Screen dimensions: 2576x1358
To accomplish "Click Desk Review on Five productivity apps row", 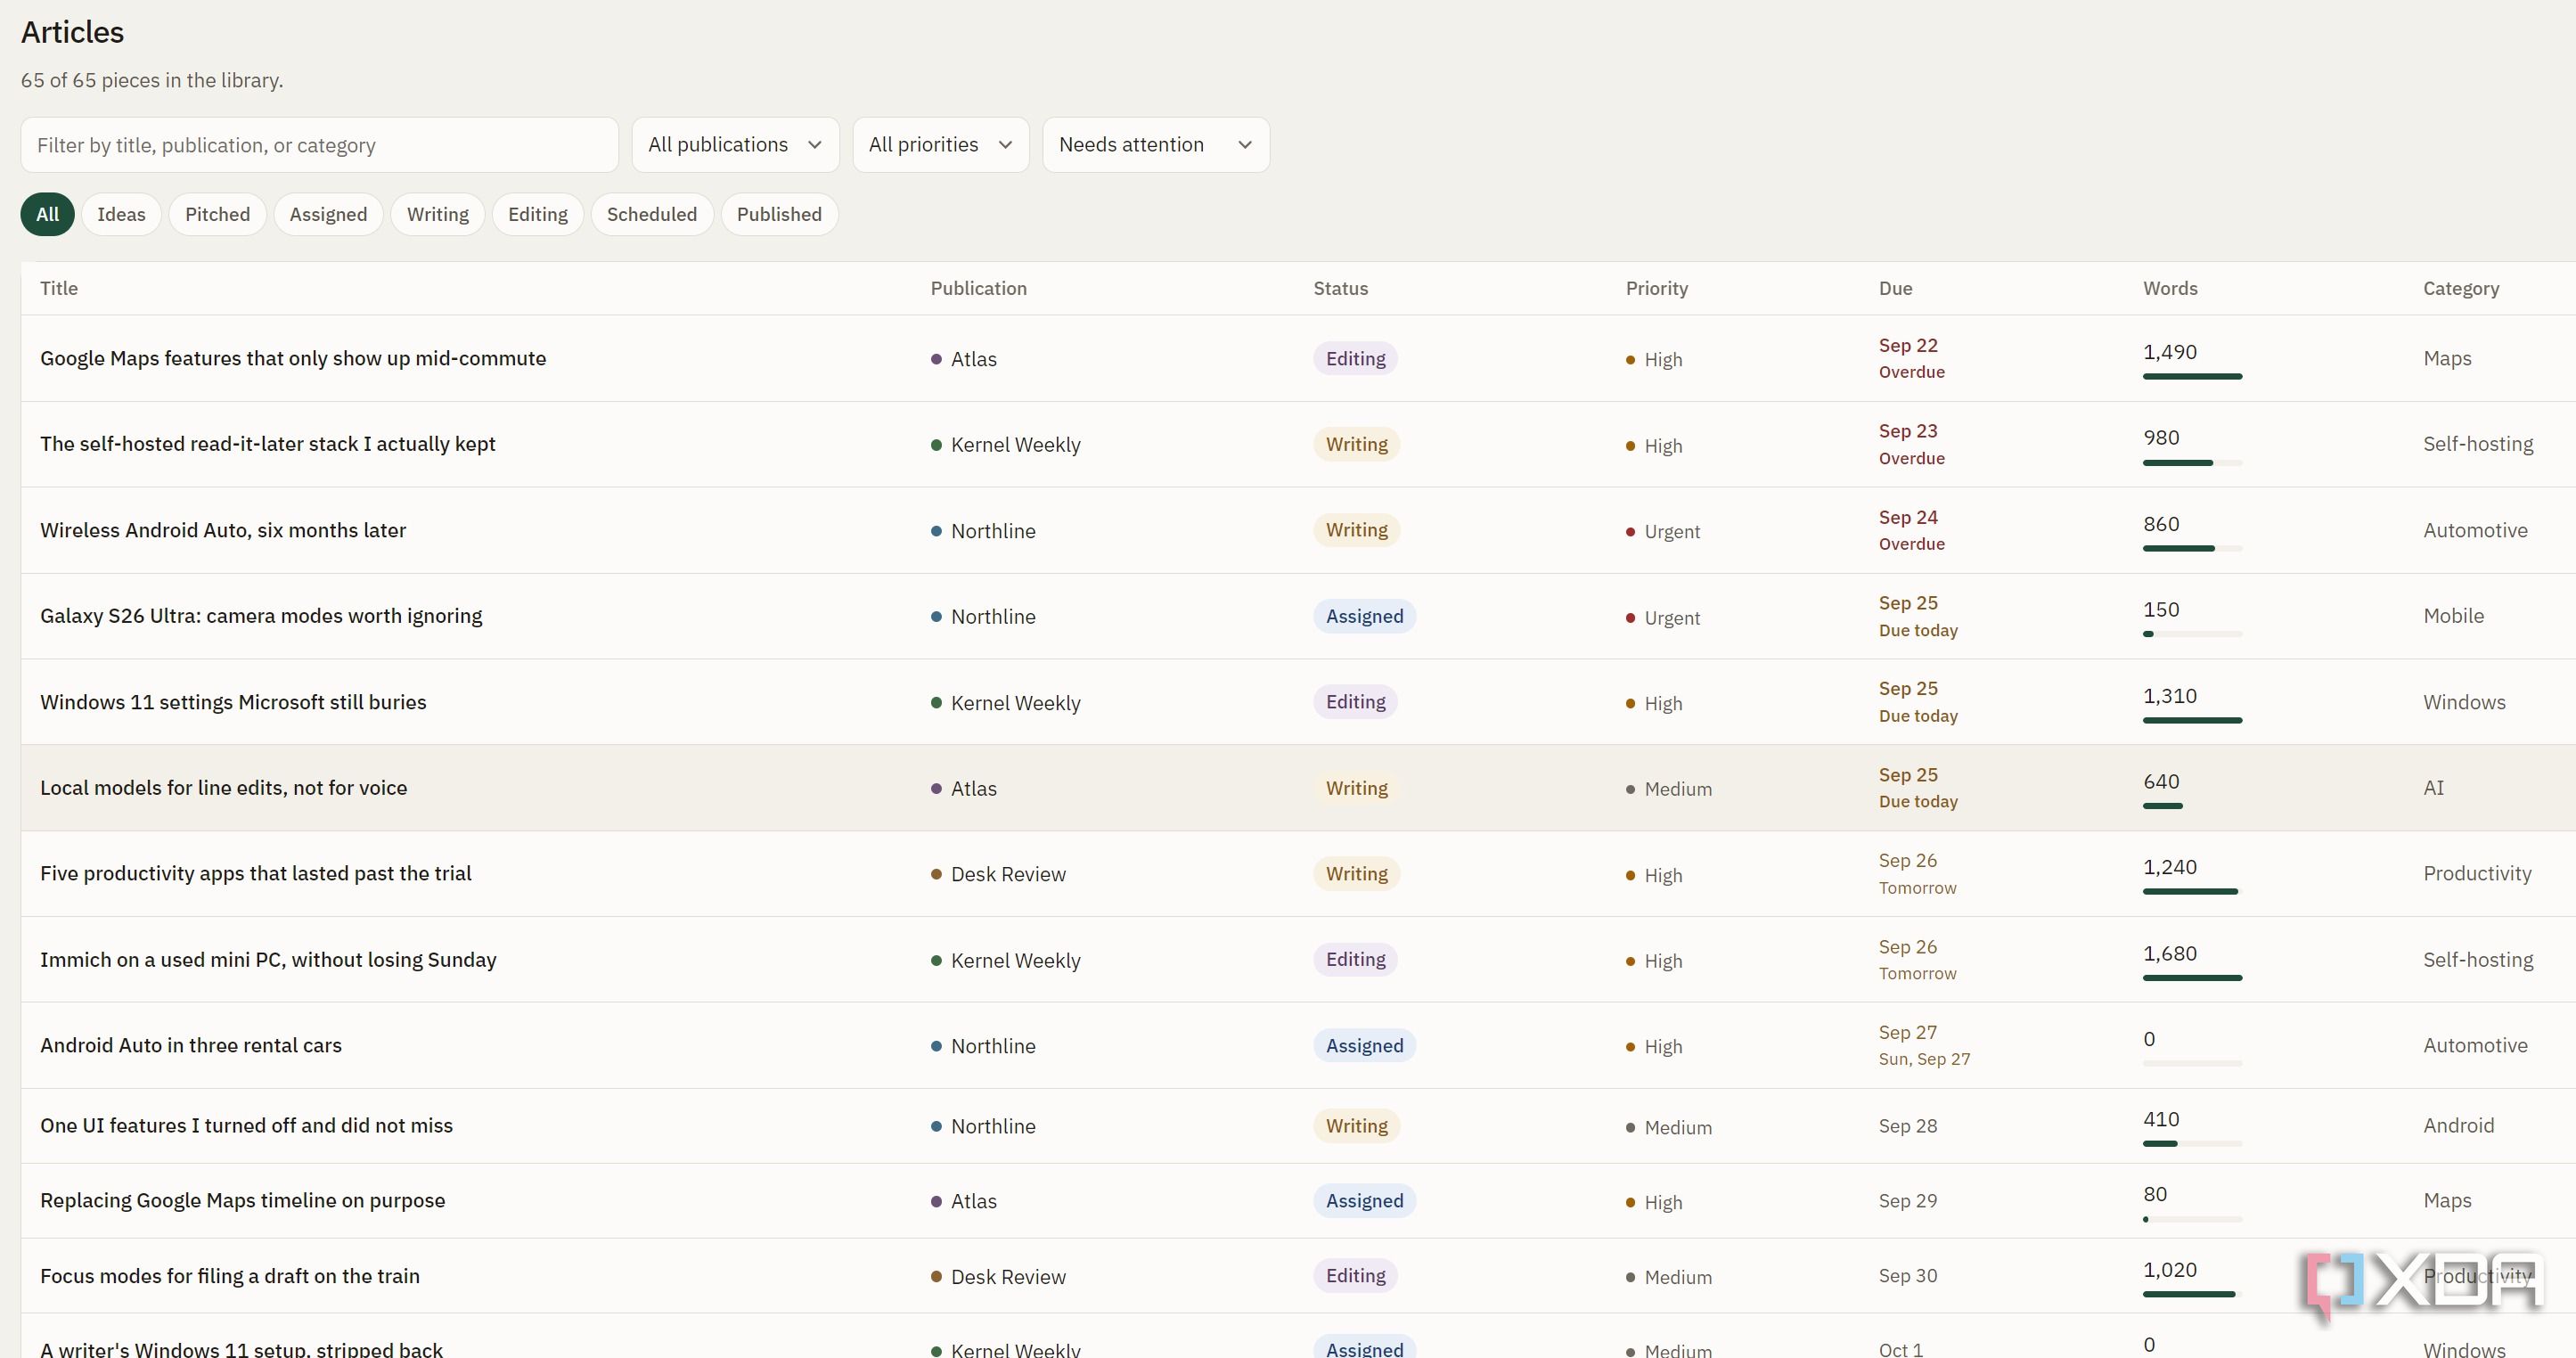I will [x=998, y=874].
